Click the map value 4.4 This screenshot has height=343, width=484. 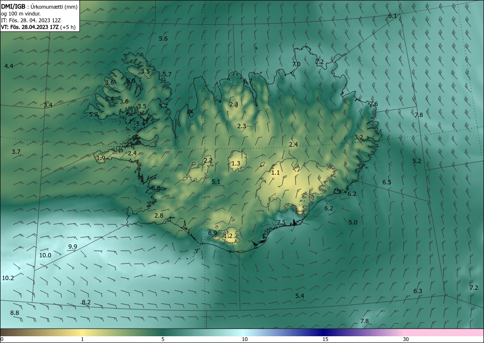[x=9, y=66]
